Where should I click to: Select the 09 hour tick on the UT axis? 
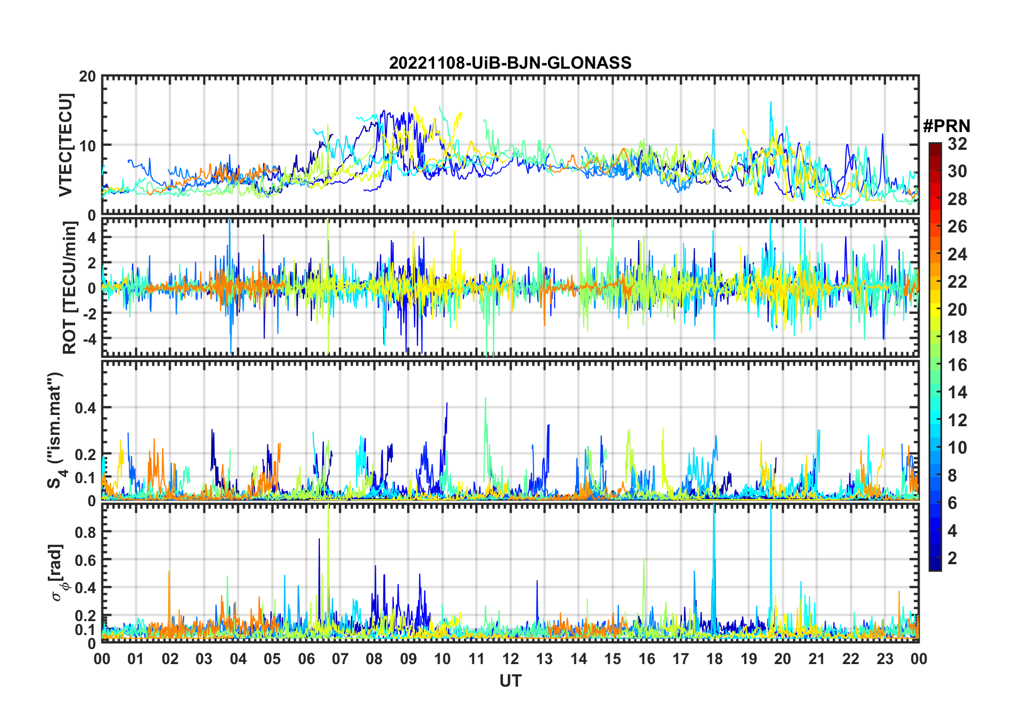coord(409,658)
